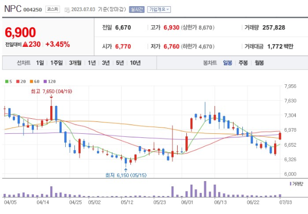Switch to 주봉 weekly candle chart

pos(243,63)
